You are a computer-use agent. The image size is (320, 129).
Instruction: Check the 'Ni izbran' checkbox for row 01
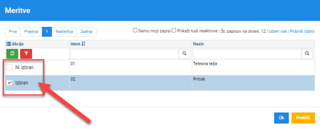coord(9,67)
